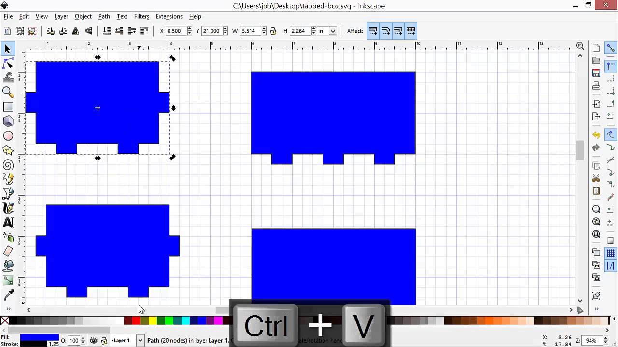The width and height of the screenshot is (618, 347).
Task: Click the Save document icon
Action: pyautogui.click(x=596, y=73)
